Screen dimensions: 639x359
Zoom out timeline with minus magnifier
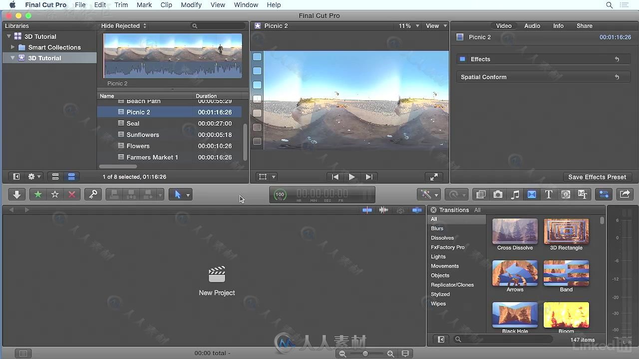point(342,354)
